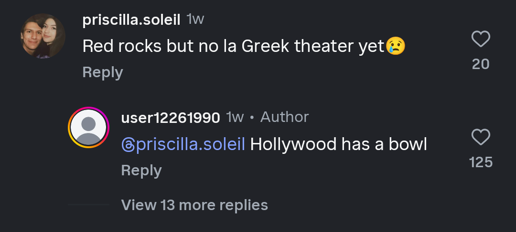Expand View 13 more replies

pyautogui.click(x=194, y=205)
